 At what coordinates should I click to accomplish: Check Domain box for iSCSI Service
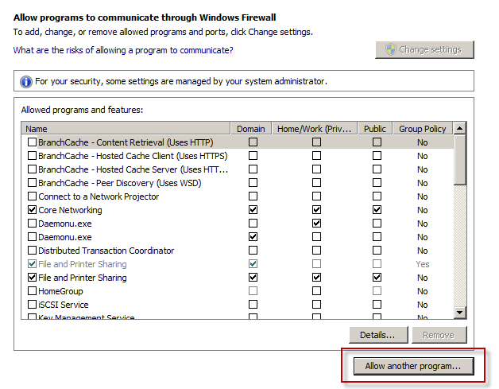coord(253,305)
